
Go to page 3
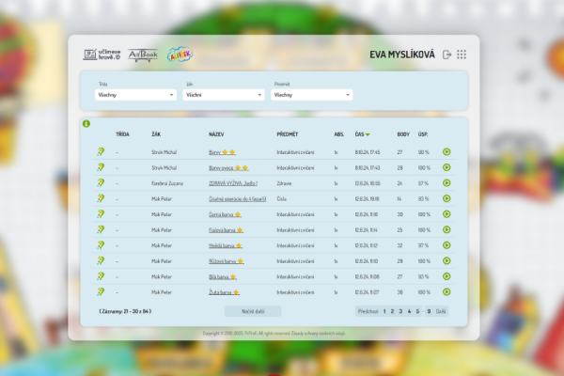pyautogui.click(x=400, y=311)
